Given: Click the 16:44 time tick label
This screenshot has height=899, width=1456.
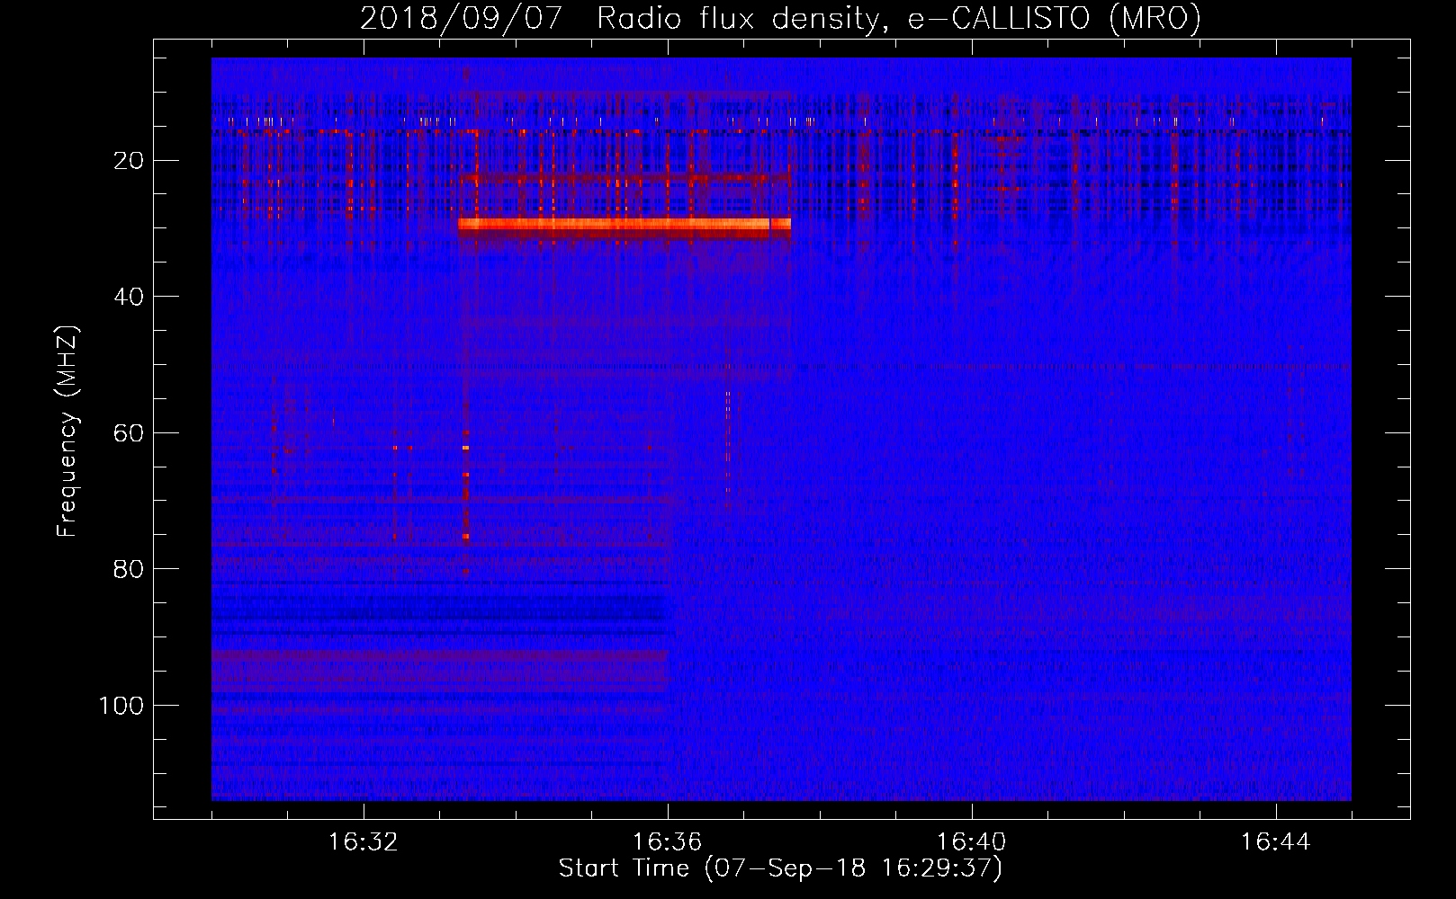Looking at the screenshot, I should click(x=1276, y=842).
